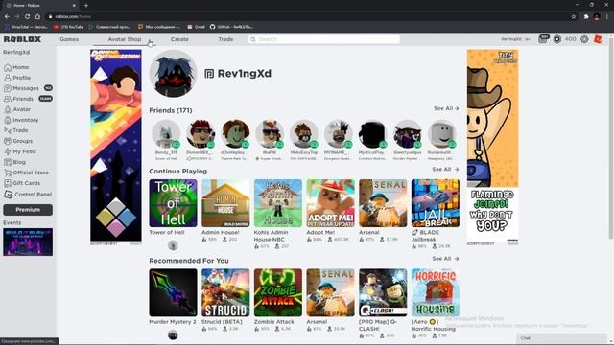Click the Steven Universe advertisement banner

click(116, 145)
